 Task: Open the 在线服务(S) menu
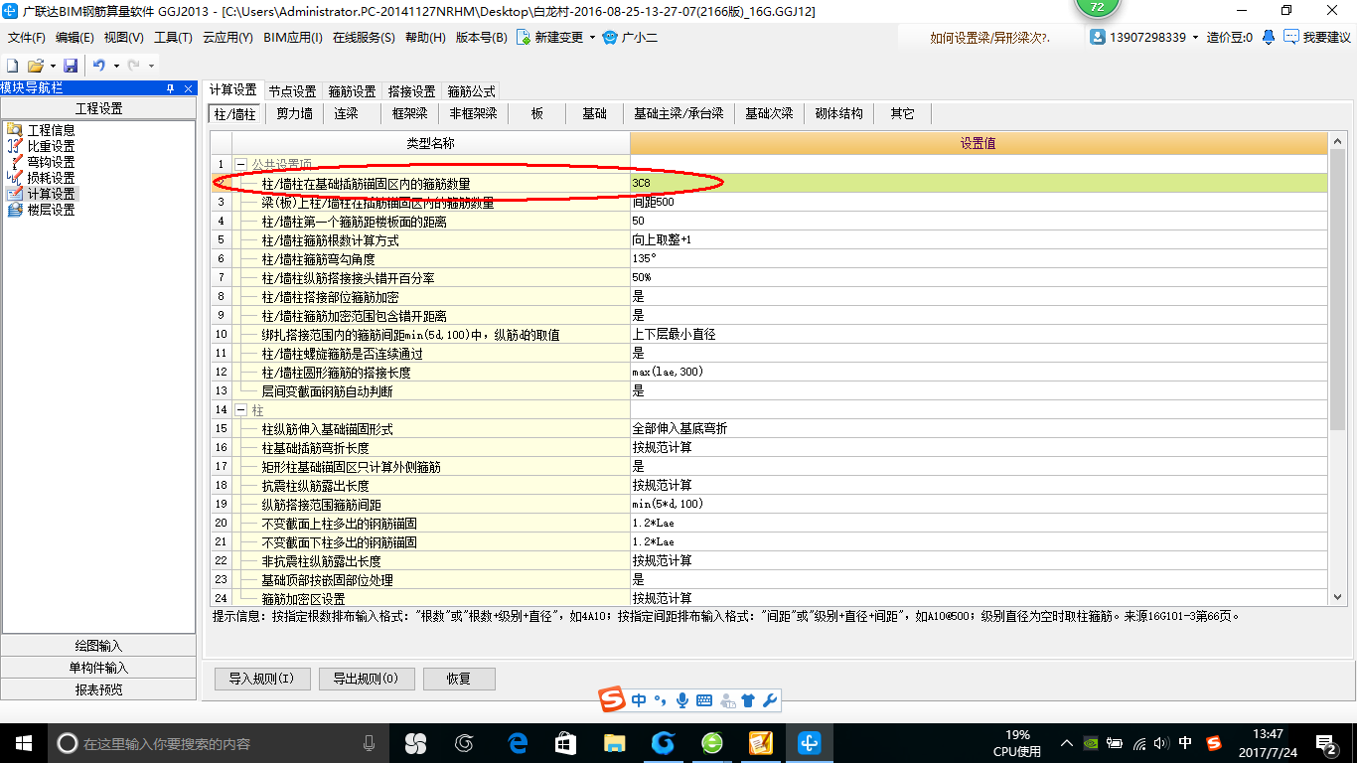point(362,38)
